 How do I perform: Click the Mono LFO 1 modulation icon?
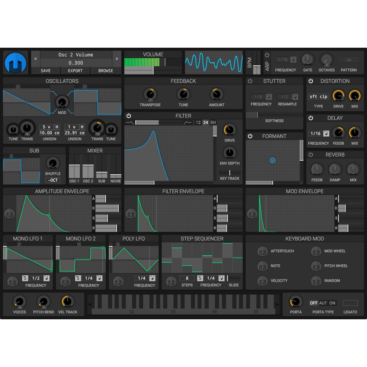[12, 281]
